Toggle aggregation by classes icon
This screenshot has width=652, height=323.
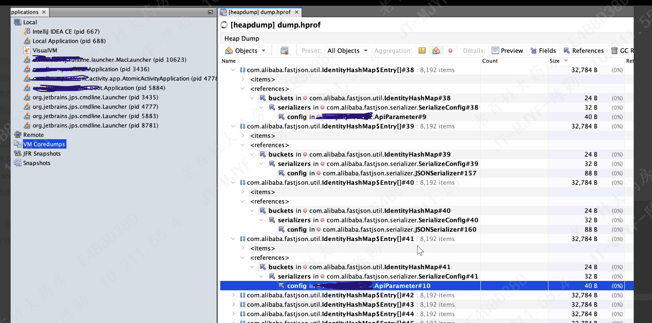[436, 51]
